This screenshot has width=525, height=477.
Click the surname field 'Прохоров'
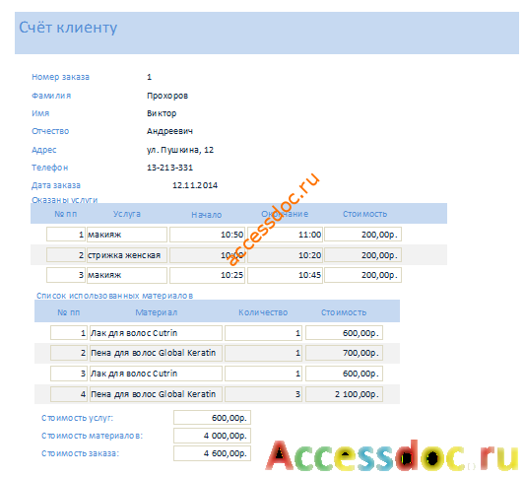coord(167,96)
